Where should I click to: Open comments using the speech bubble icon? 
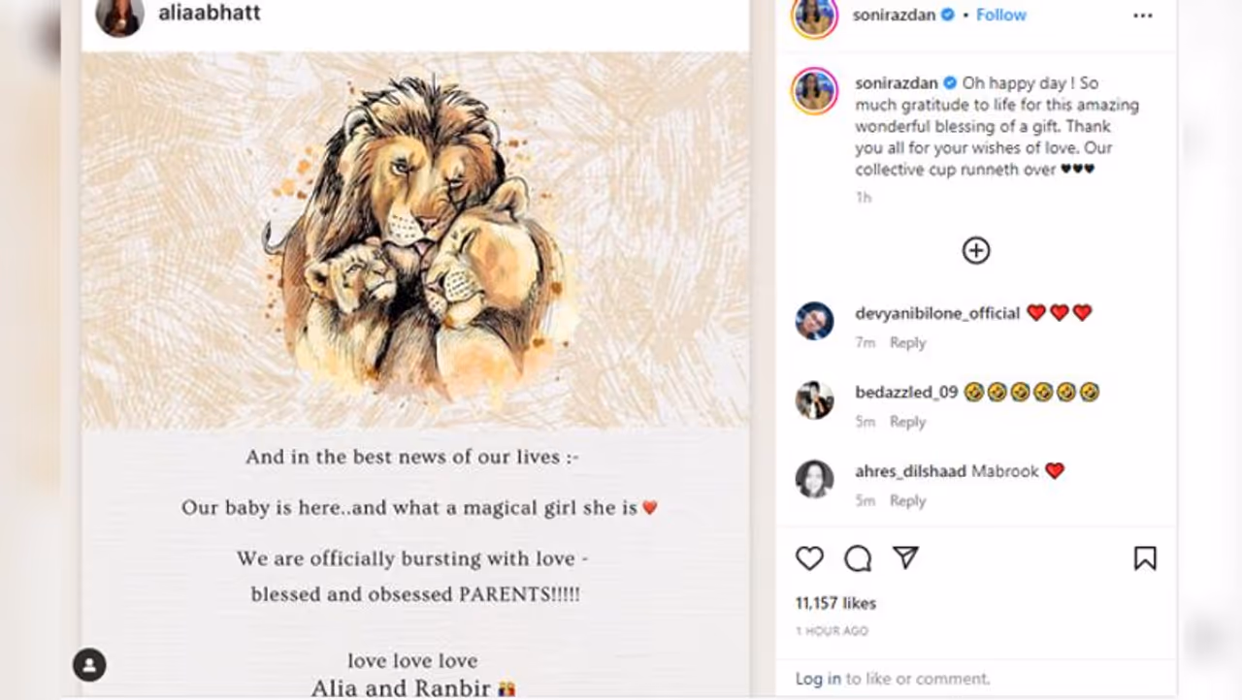coord(858,558)
